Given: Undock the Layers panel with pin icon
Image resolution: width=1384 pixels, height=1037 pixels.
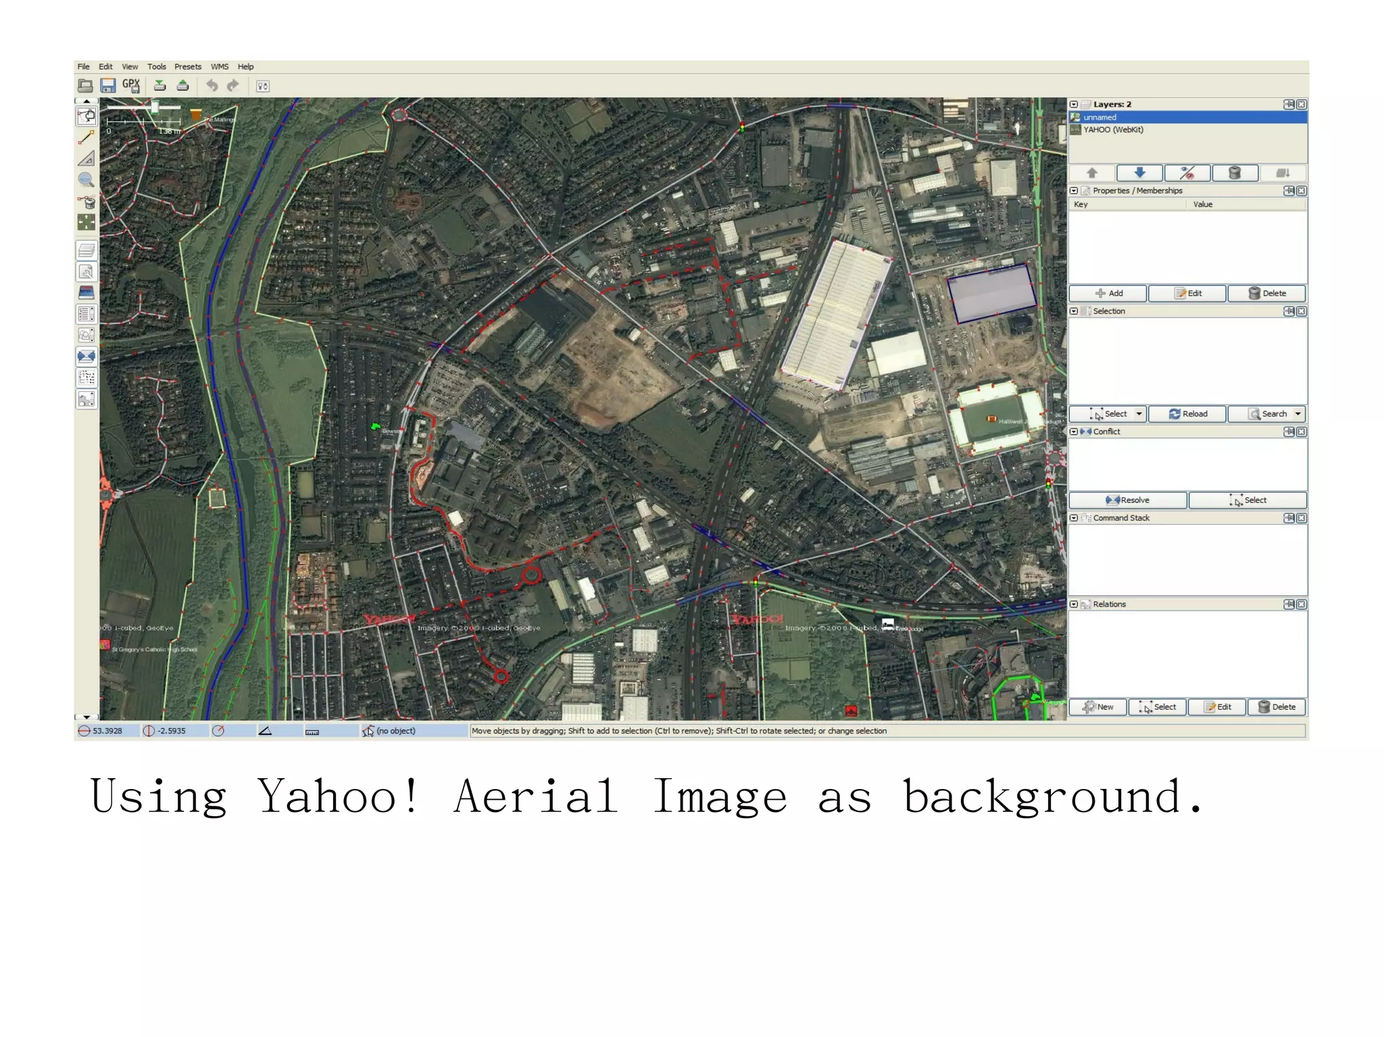Looking at the screenshot, I should coord(1289,105).
